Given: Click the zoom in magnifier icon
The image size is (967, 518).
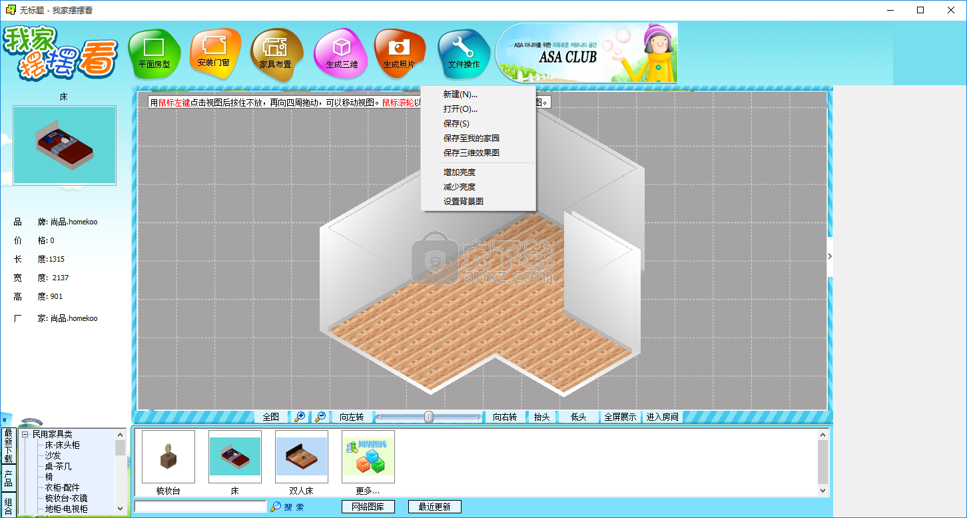Looking at the screenshot, I should click(300, 417).
